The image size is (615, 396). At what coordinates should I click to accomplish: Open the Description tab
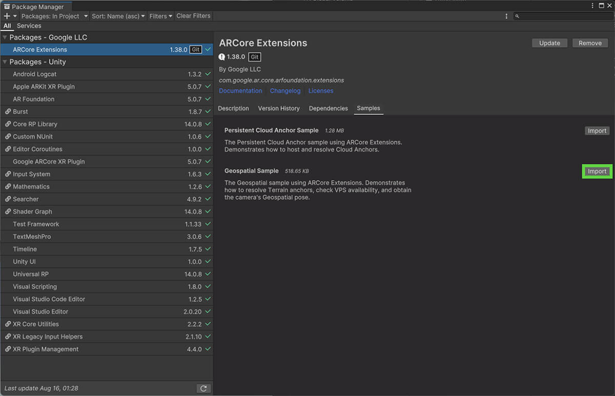click(233, 109)
